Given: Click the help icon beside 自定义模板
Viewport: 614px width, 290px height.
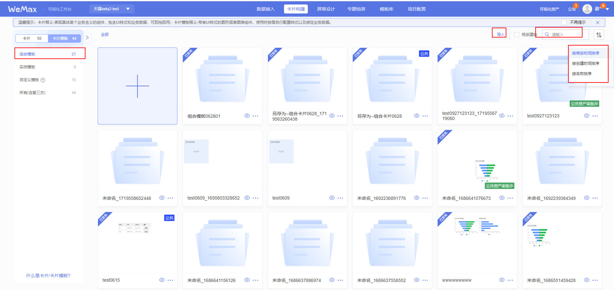Looking at the screenshot, I should 43,80.
